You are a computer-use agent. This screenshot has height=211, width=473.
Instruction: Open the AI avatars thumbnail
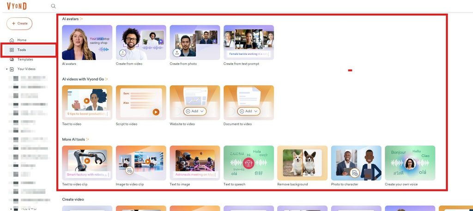87,42
